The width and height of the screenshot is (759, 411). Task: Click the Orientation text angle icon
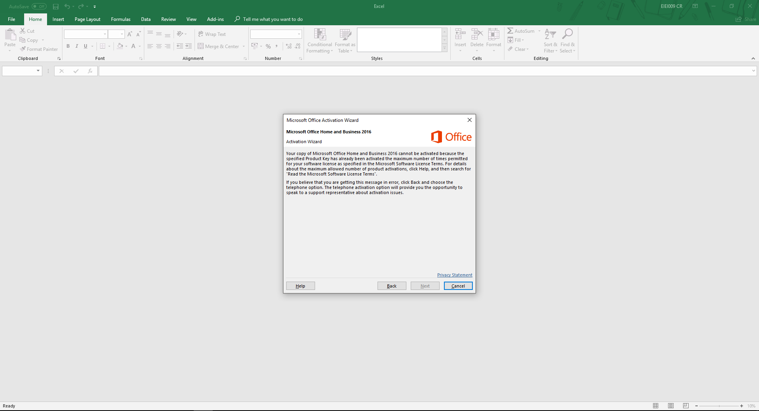pyautogui.click(x=180, y=34)
